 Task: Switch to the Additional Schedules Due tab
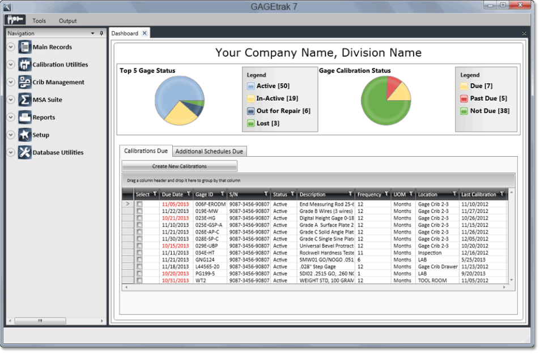point(209,151)
